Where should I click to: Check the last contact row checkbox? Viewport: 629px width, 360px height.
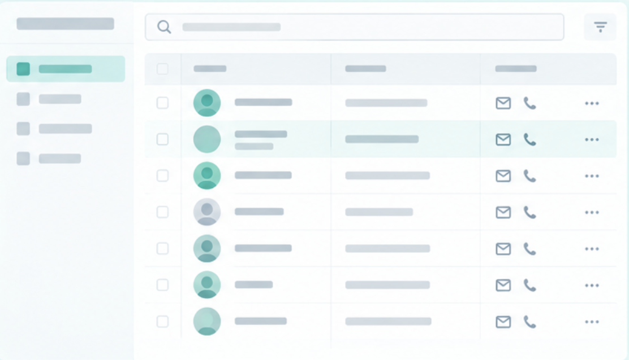162,321
